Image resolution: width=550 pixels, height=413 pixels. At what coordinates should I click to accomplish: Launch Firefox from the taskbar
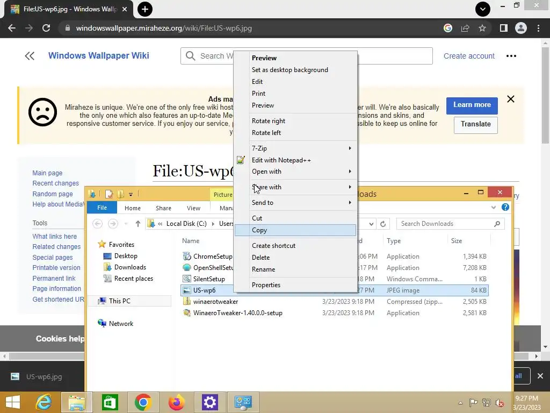[x=176, y=402]
